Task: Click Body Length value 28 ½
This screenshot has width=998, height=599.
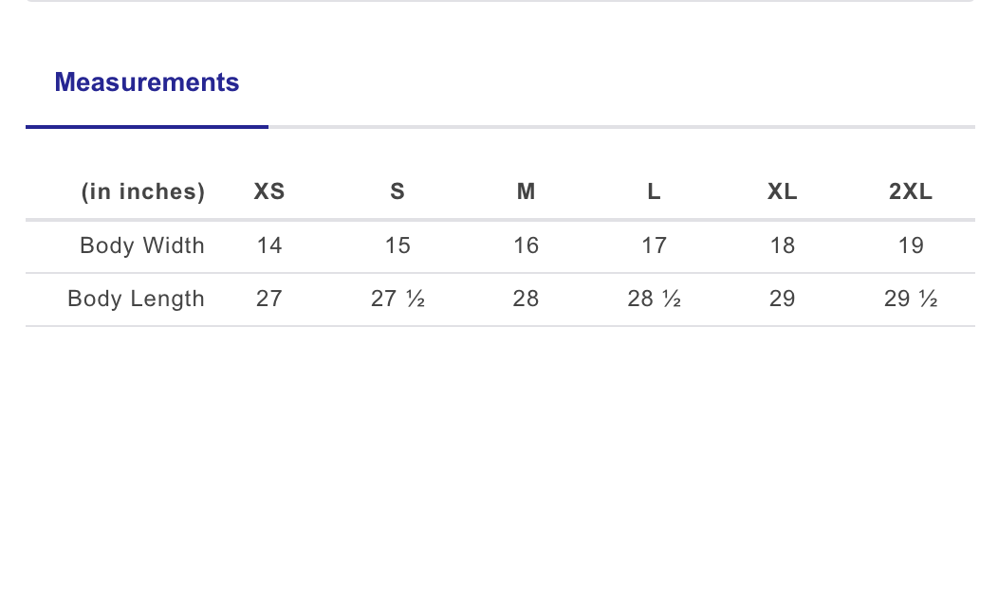Action: point(655,299)
